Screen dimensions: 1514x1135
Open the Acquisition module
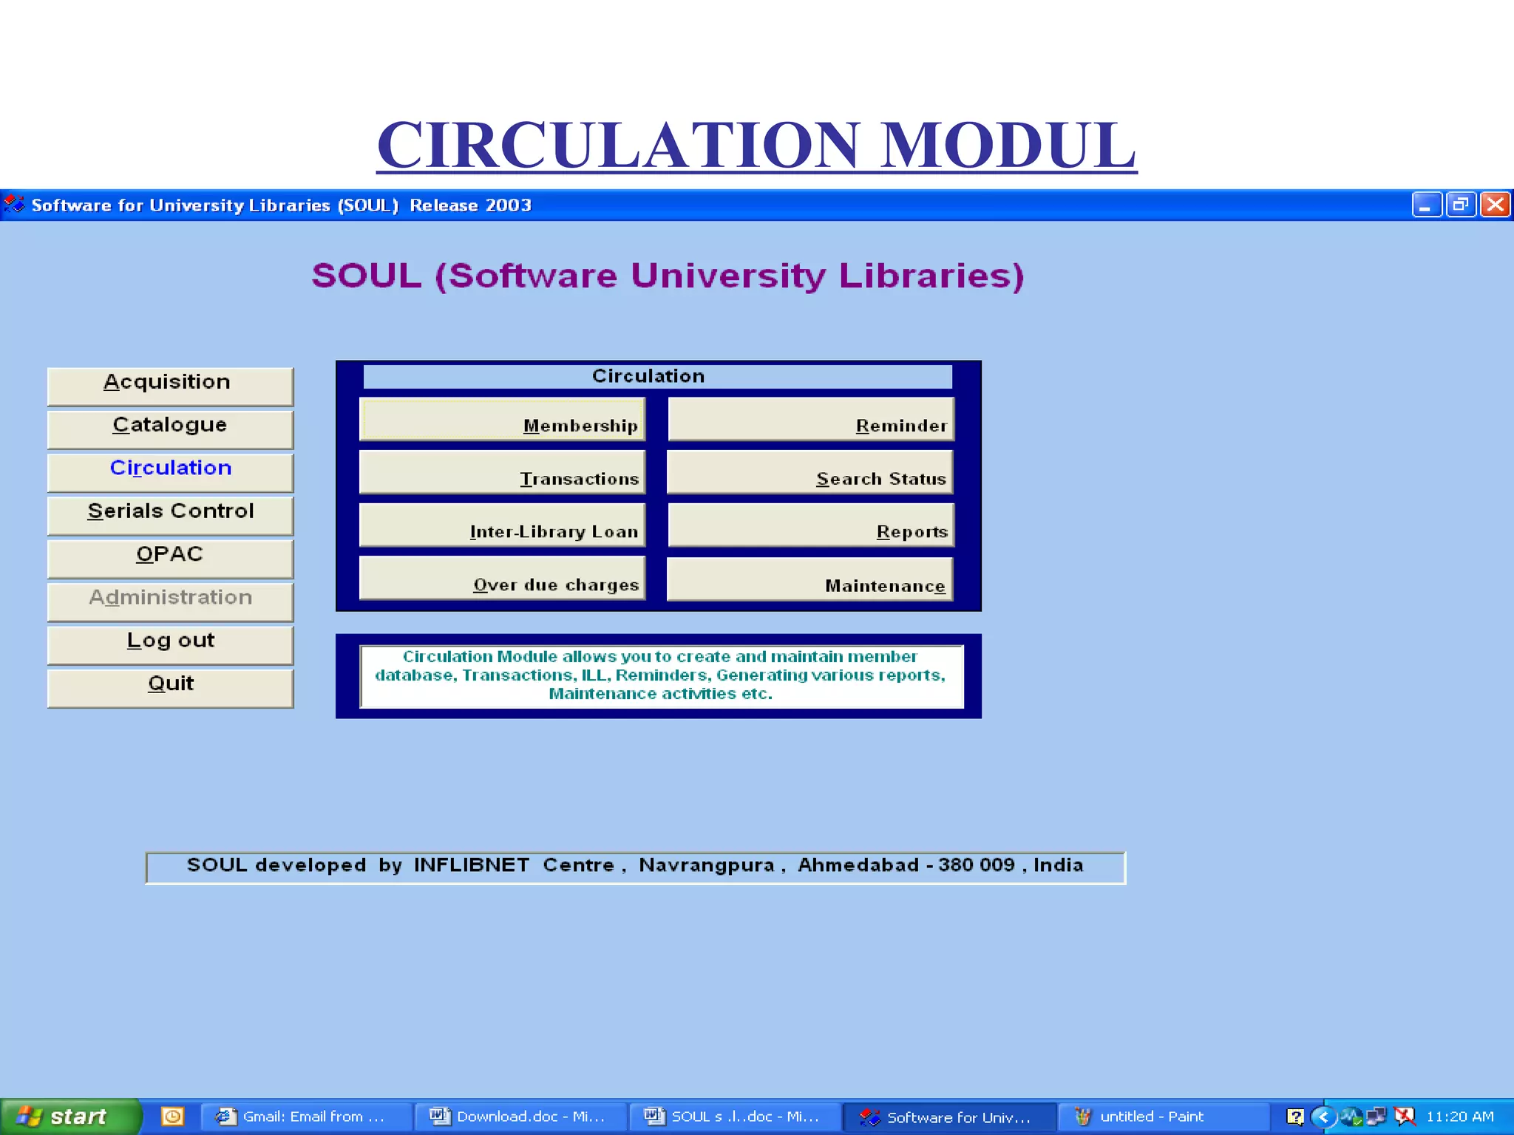(170, 386)
